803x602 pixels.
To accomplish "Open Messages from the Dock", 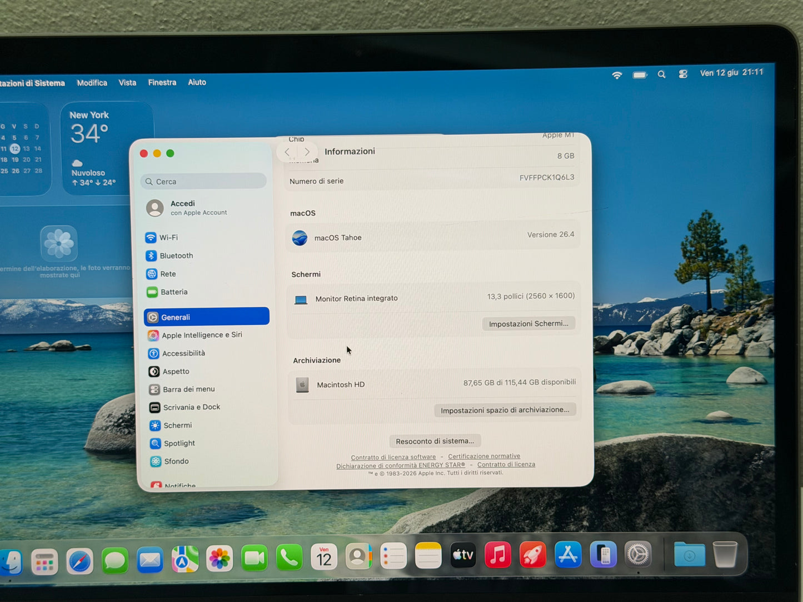I will coord(115,560).
